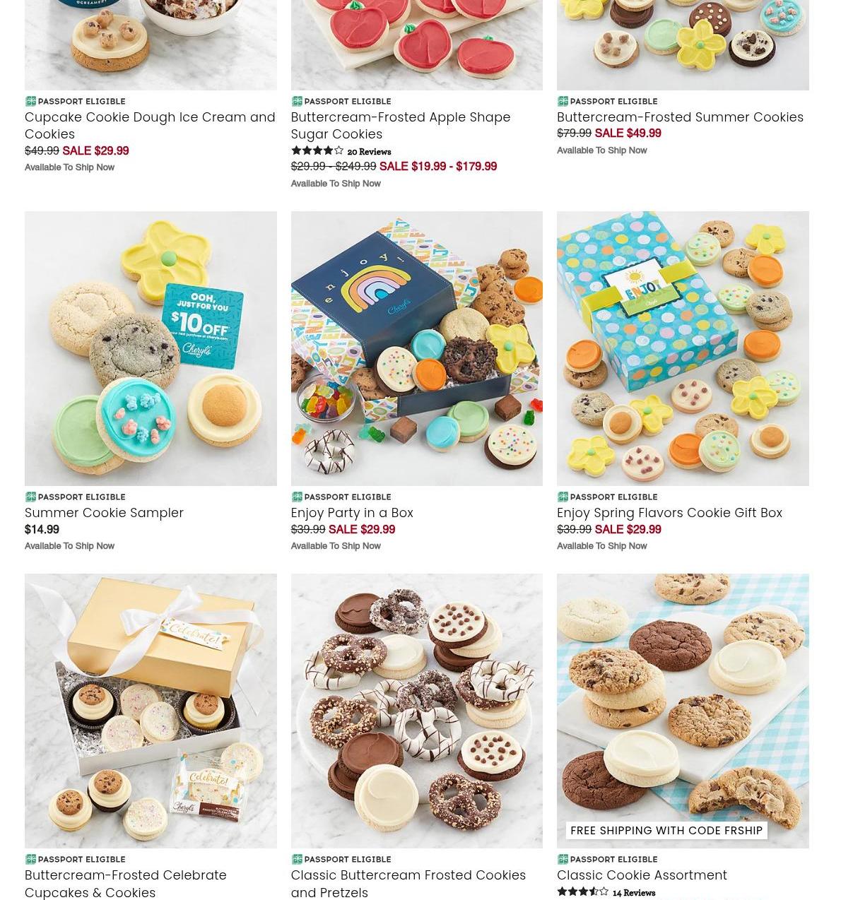View the 14 Reviews link

point(634,893)
